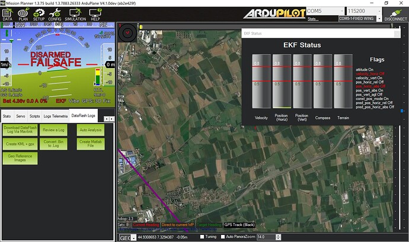This screenshot has width=409, height=242.
Task: Click the Vibe indicator in HUD
Action: 74,101
